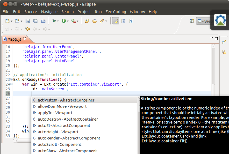Viewport: 229px width, 154px height.
Task: Expand the Run button dropdown arrow
Action: coord(68,21)
